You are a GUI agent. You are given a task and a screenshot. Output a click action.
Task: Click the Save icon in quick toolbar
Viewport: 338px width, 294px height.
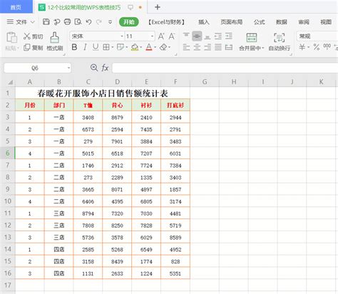(46, 22)
